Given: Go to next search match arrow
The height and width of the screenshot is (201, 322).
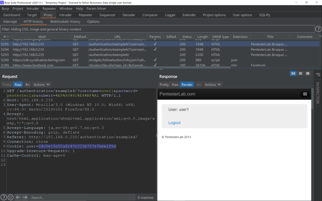Looking at the screenshot, I should pyautogui.click(x=25, y=197).
